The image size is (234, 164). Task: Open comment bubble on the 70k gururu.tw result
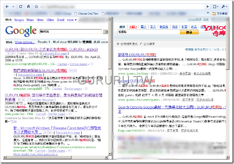pos(70,150)
